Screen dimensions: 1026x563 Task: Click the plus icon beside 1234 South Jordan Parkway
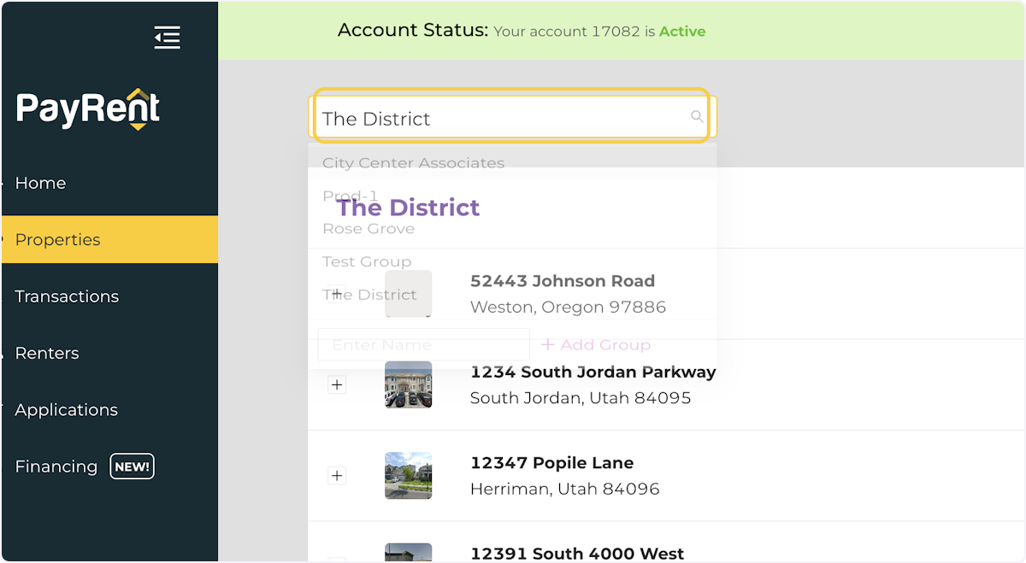click(337, 384)
